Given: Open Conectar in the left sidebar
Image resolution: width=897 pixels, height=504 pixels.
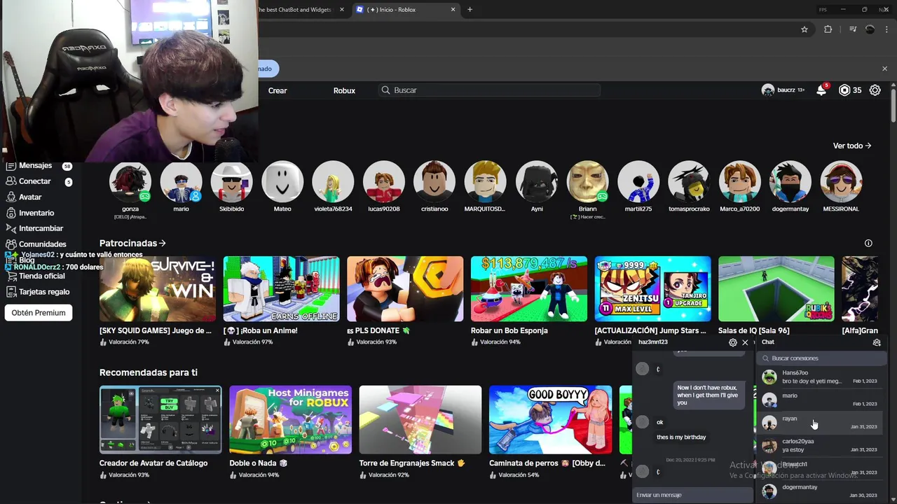Looking at the screenshot, I should point(34,181).
